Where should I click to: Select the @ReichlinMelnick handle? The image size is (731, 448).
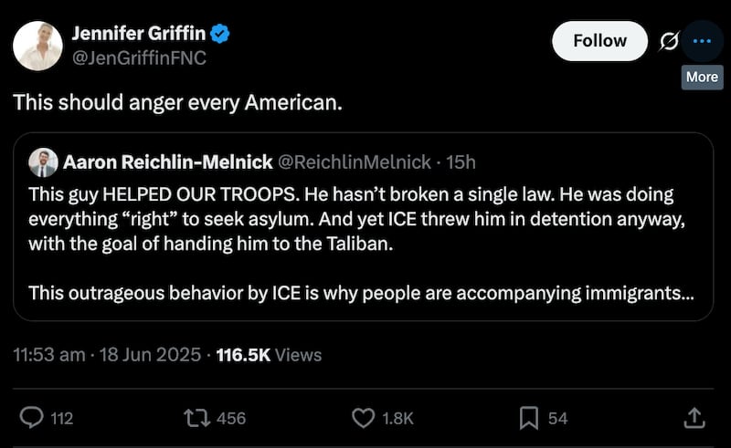click(x=355, y=162)
